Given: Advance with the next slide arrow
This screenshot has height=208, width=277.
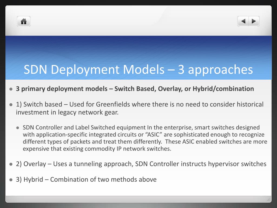Looking at the screenshot, I should pos(254,21).
